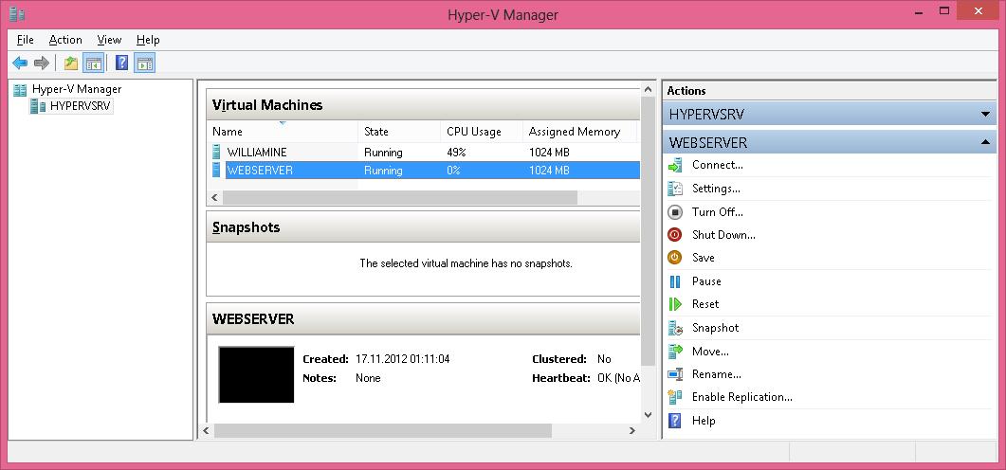The height and width of the screenshot is (470, 1006).
Task: Turn Off the WEBSERVER virtual machine
Action: [717, 212]
